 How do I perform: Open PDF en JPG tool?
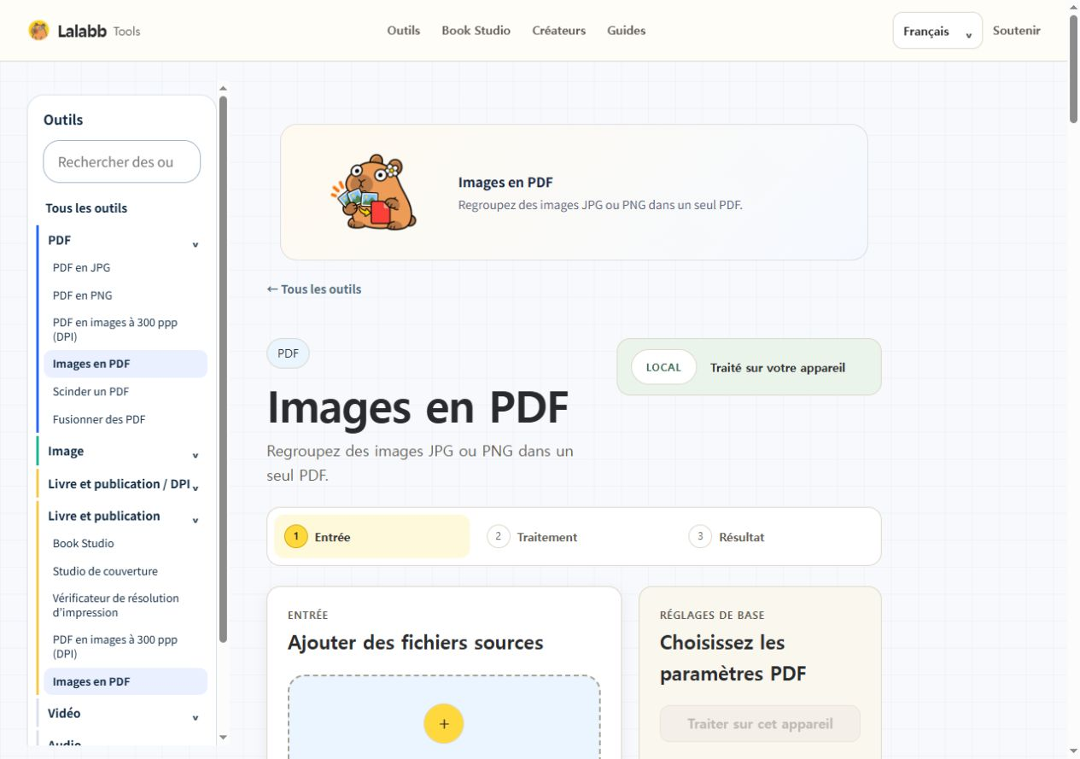pyautogui.click(x=126, y=267)
